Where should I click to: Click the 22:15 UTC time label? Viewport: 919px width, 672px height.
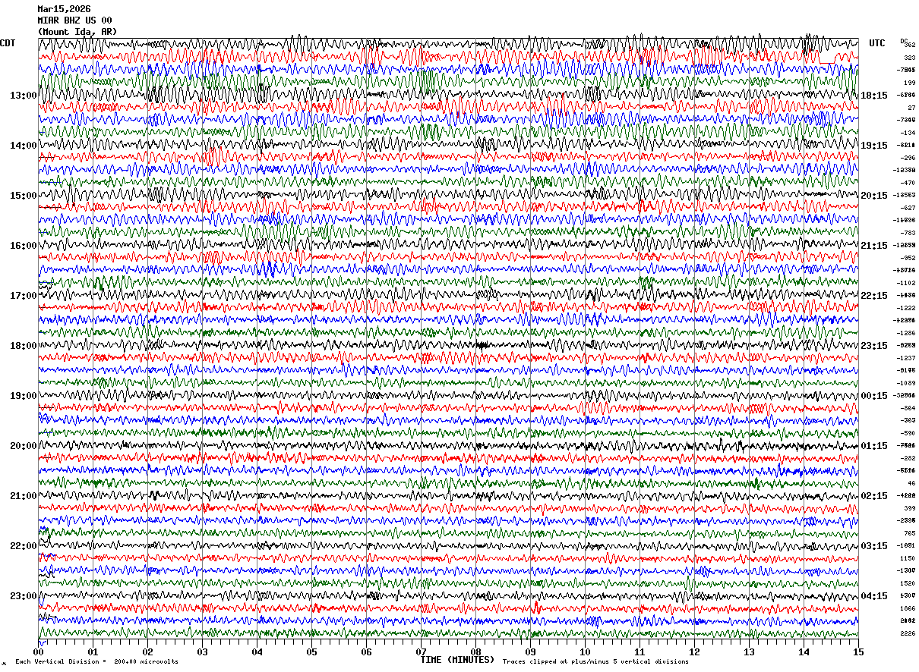pos(874,296)
